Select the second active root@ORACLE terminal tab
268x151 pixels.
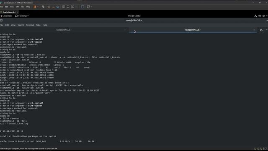point(193,30)
